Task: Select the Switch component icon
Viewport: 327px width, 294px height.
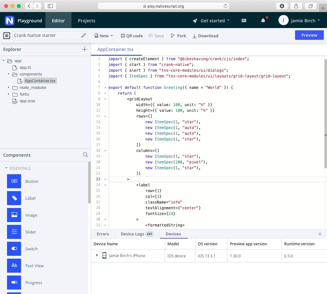Action: 14,249
